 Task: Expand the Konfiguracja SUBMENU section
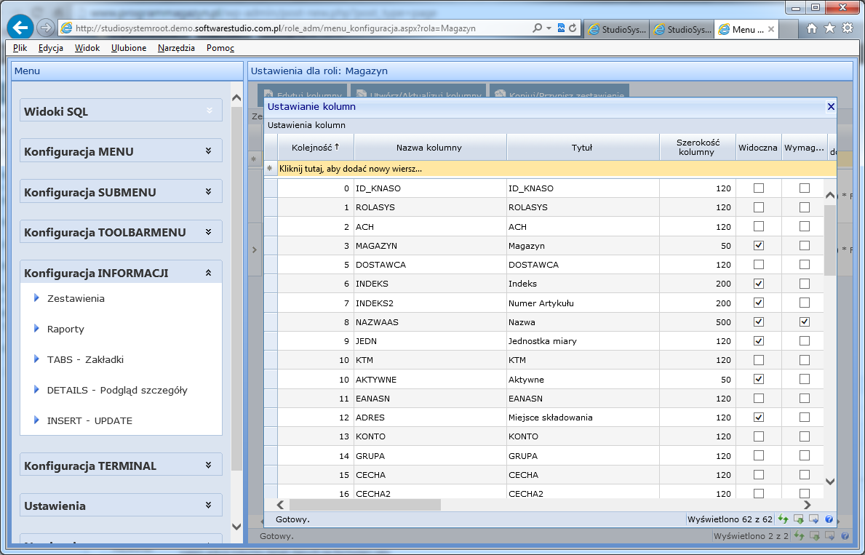209,191
